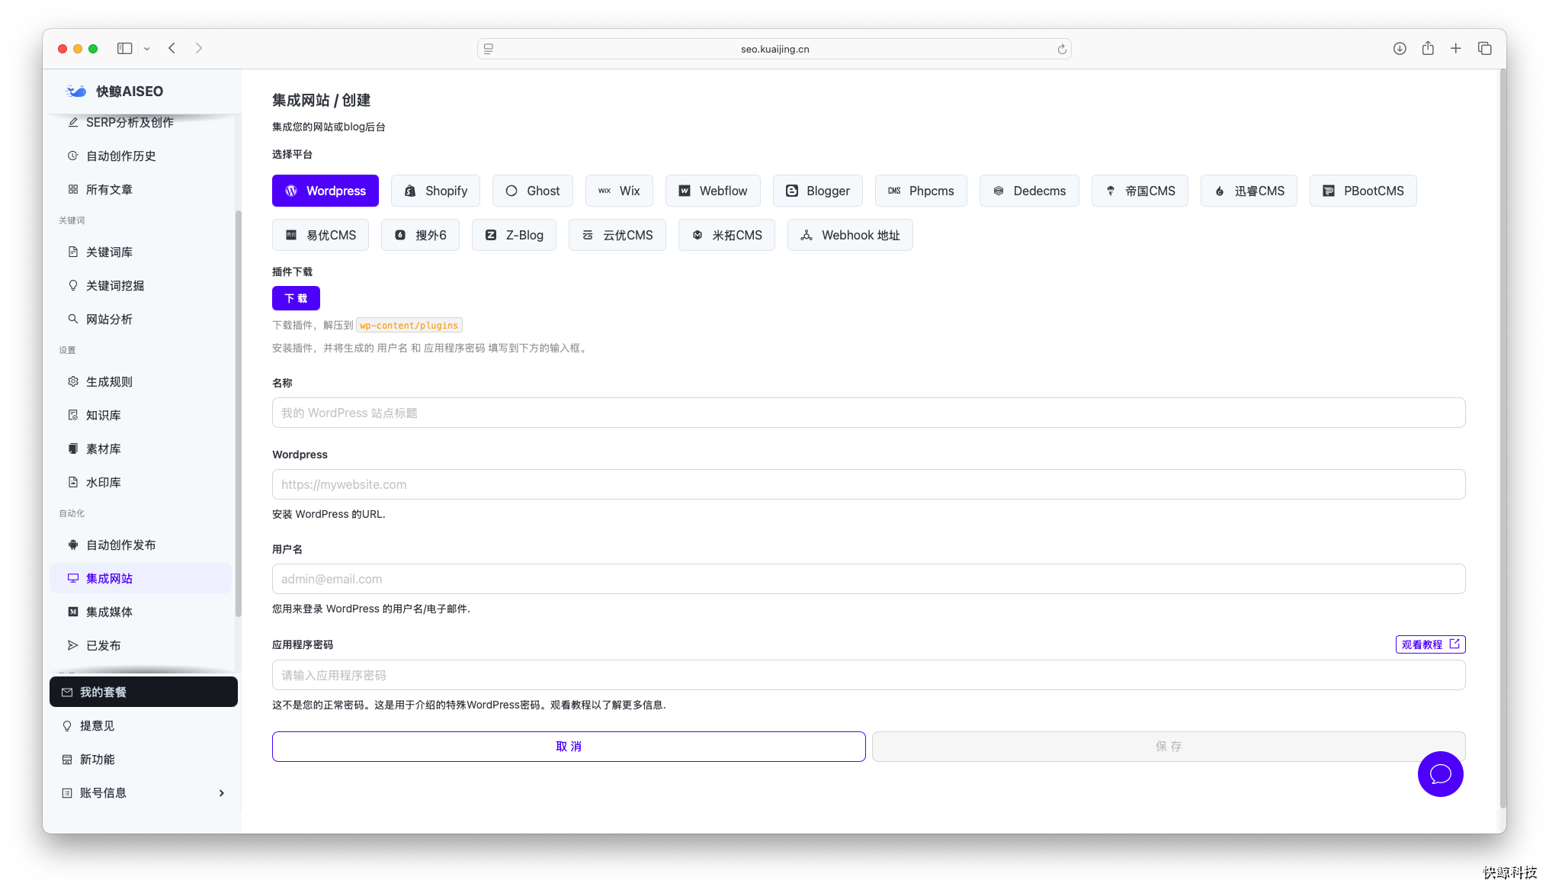Screen dimensions: 1549x890
Task: Open 自动创作历史 in sidebar
Action: (x=140, y=156)
